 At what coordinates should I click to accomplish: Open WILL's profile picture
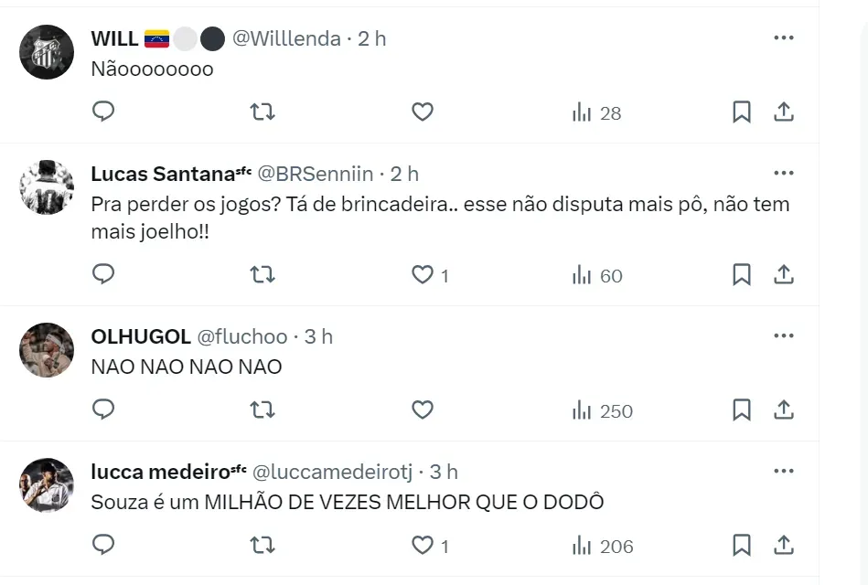[x=47, y=52]
